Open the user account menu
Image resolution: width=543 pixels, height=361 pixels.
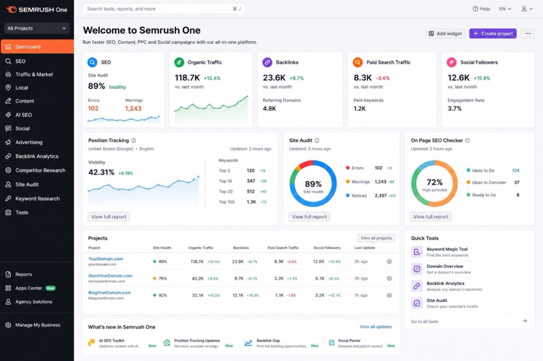click(527, 8)
